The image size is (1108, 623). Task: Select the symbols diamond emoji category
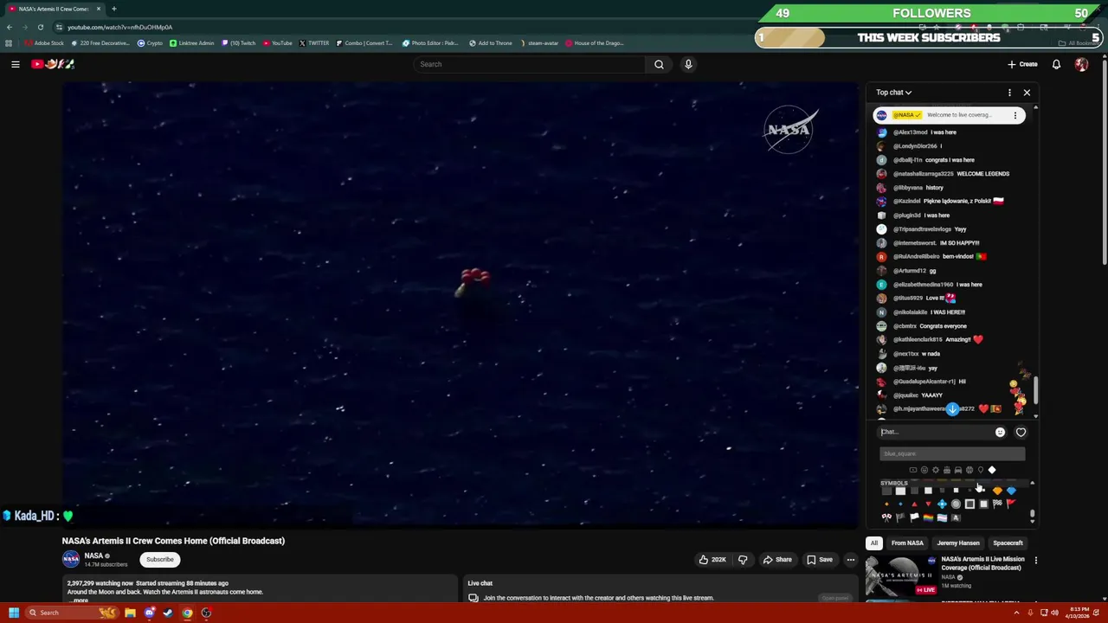(992, 470)
